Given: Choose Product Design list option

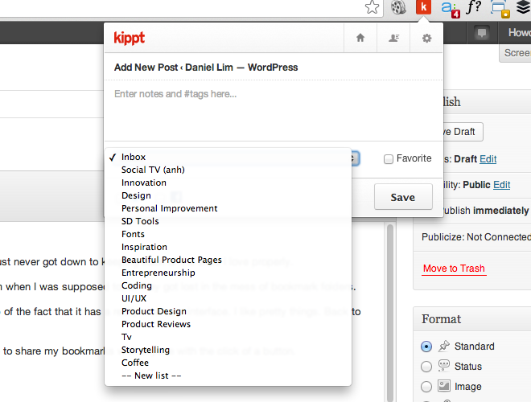Looking at the screenshot, I should [x=228, y=311].
